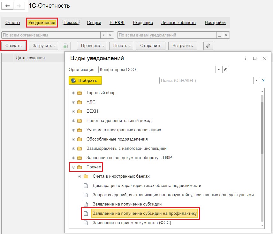273x234 pixels.
Task: Click document icon of Декларация о характеристиках
Action: [x=86, y=186]
